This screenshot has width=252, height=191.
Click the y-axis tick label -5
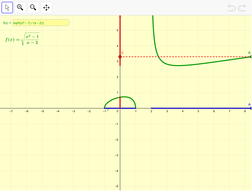click(117, 186)
